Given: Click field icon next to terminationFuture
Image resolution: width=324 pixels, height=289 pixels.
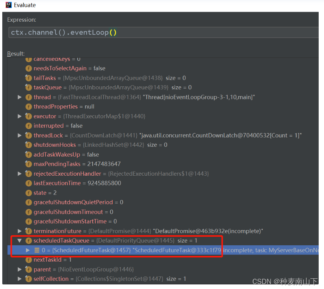Looking at the screenshot, I should pyautogui.click(x=29, y=231).
